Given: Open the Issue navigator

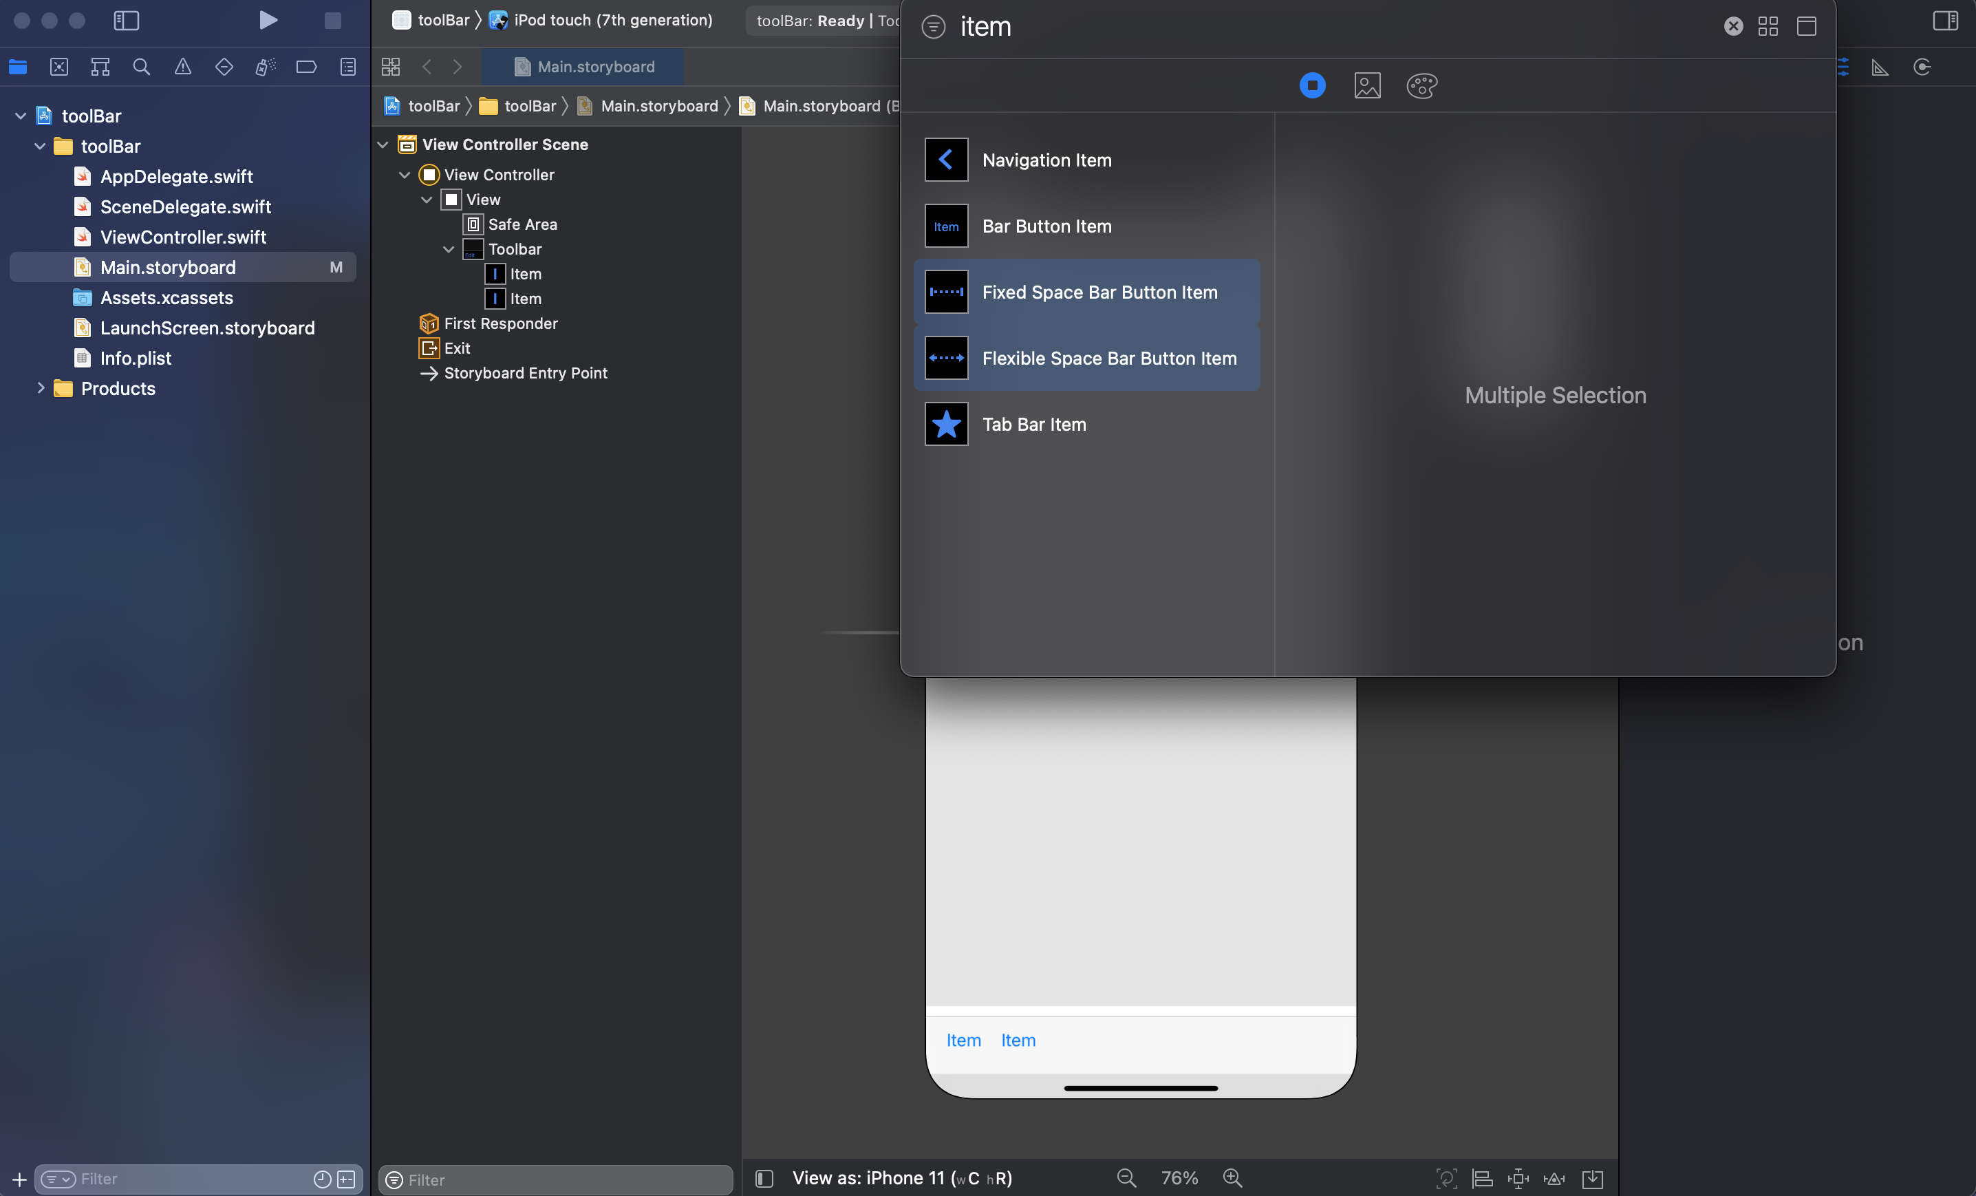Looking at the screenshot, I should [x=183, y=67].
